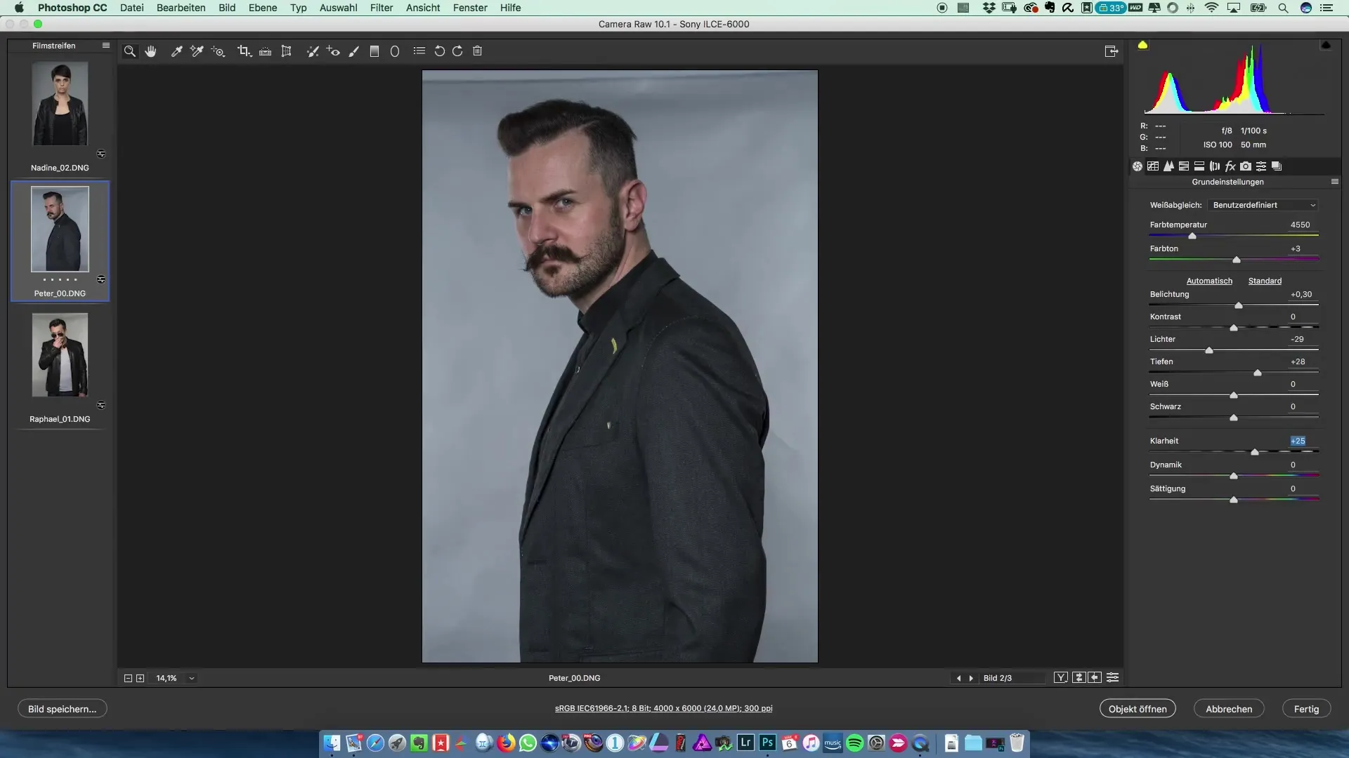Screen dimensions: 1349x758
Task: Go to the previous image arrow
Action: click(958, 679)
